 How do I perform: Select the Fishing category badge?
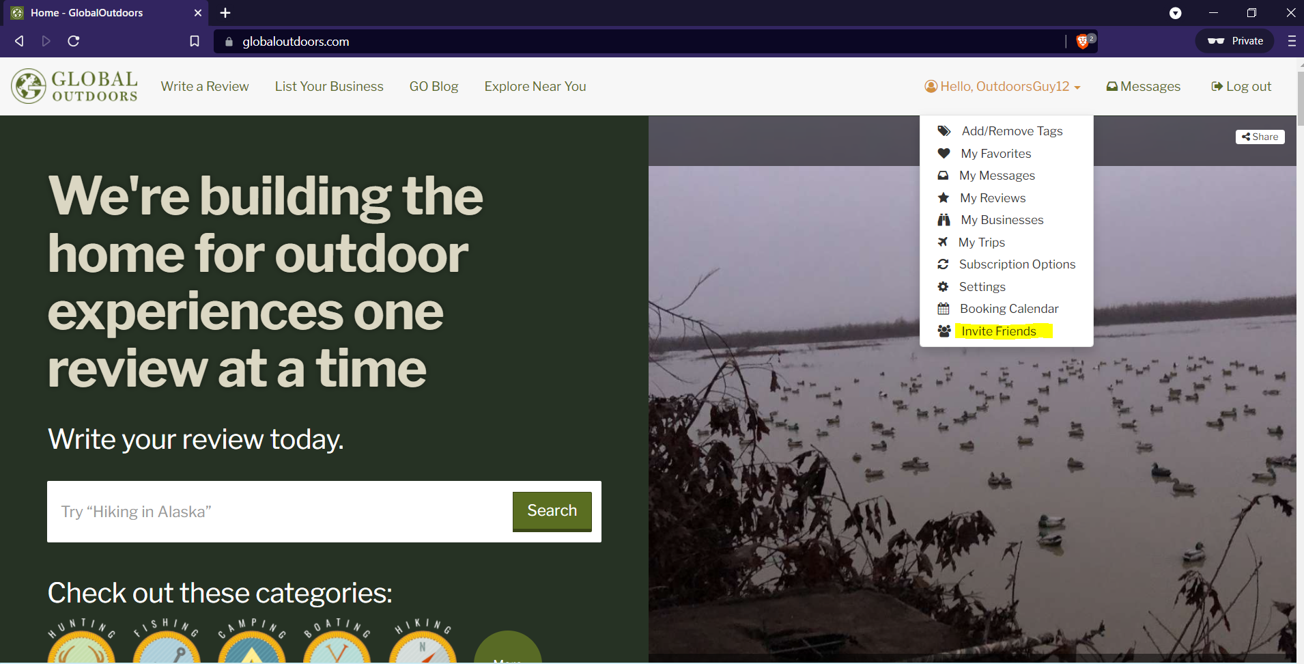pyautogui.click(x=167, y=641)
